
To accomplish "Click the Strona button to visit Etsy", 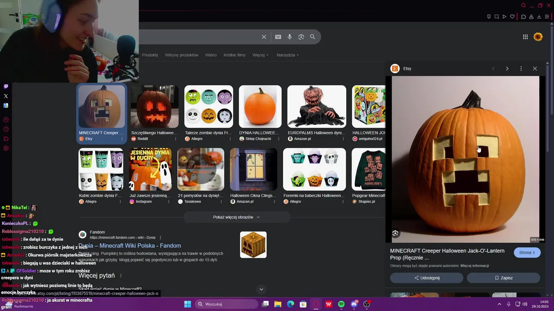I will (x=527, y=253).
